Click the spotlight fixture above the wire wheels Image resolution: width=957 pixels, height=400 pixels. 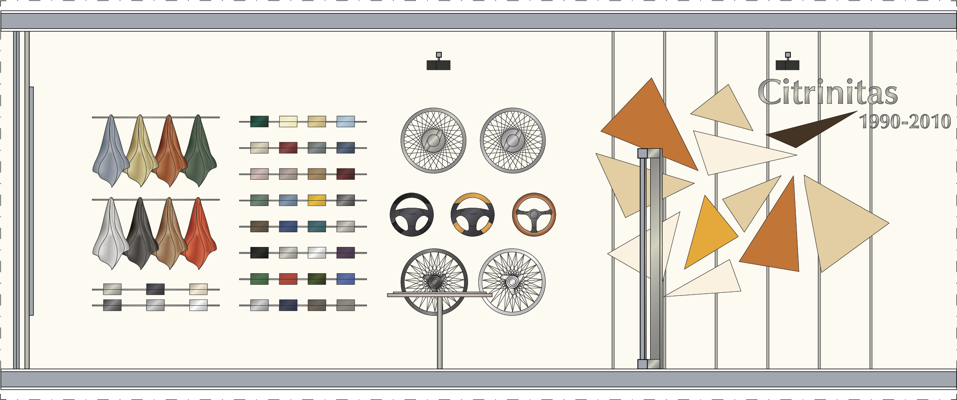tap(439, 61)
